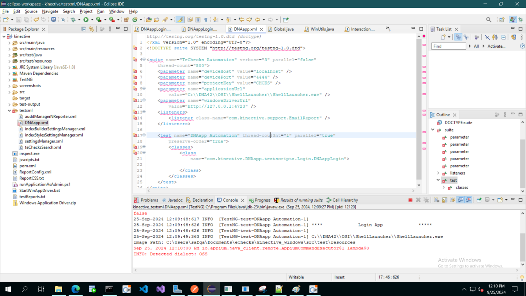Toggle Link with Editor in Package Explorer
Screen dimensions: 526x296
[91, 29]
